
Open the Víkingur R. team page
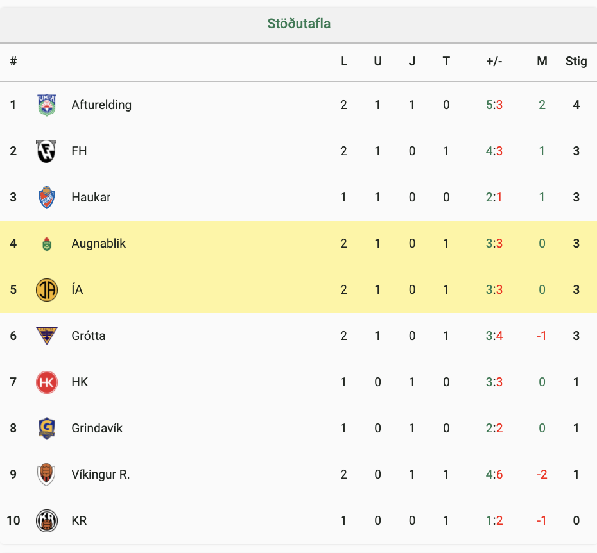click(101, 474)
